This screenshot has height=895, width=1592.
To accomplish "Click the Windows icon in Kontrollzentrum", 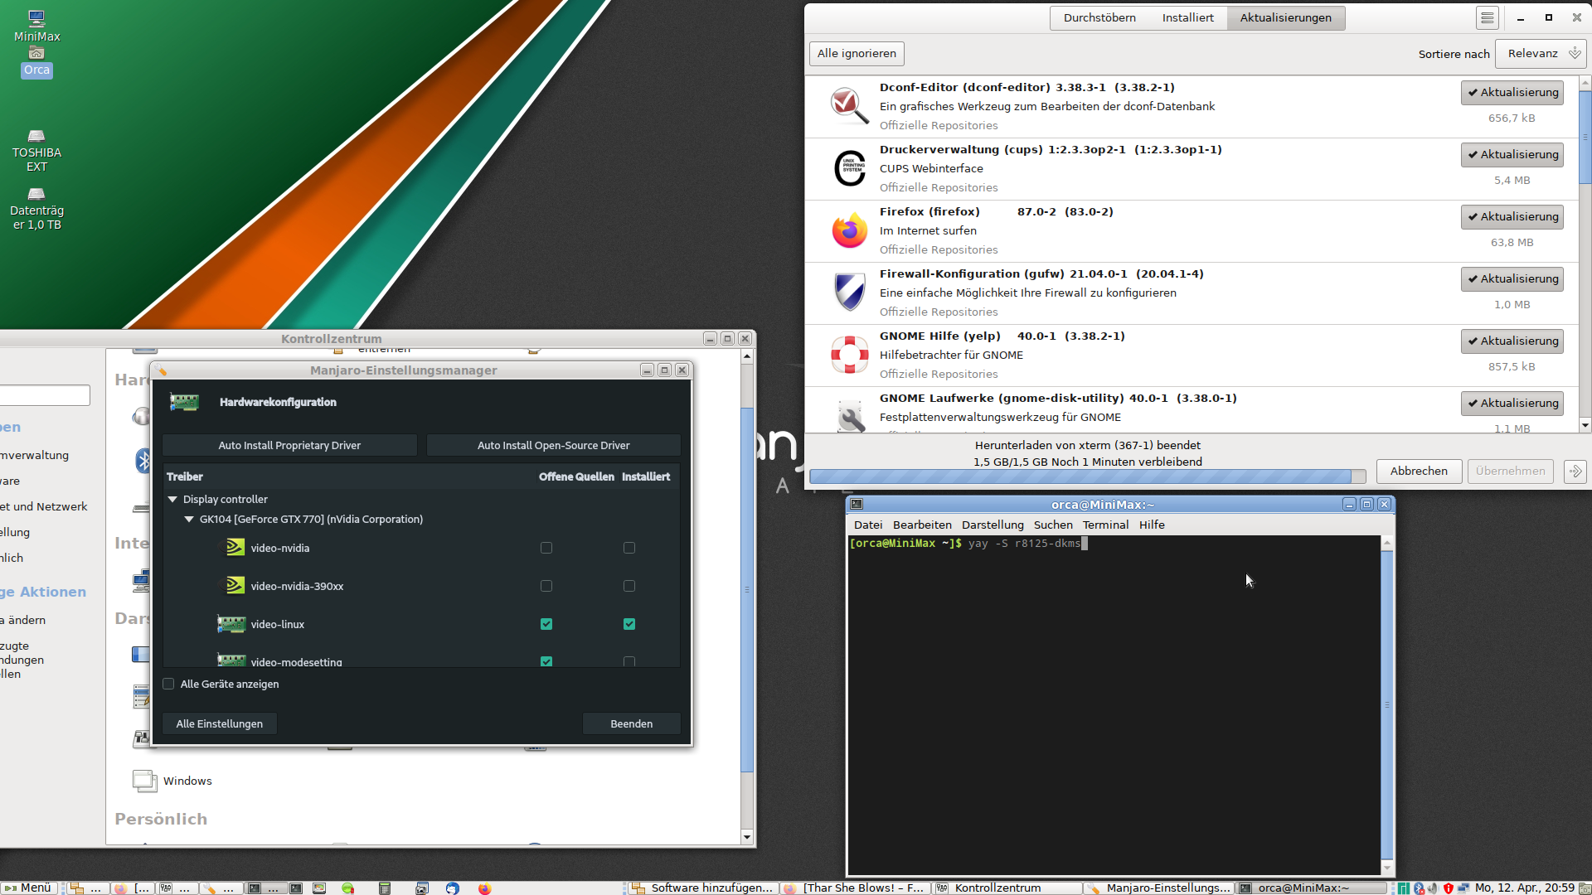I will (x=144, y=781).
